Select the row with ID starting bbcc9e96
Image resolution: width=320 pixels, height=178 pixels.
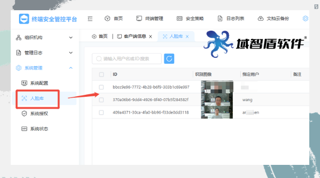(x=101, y=87)
